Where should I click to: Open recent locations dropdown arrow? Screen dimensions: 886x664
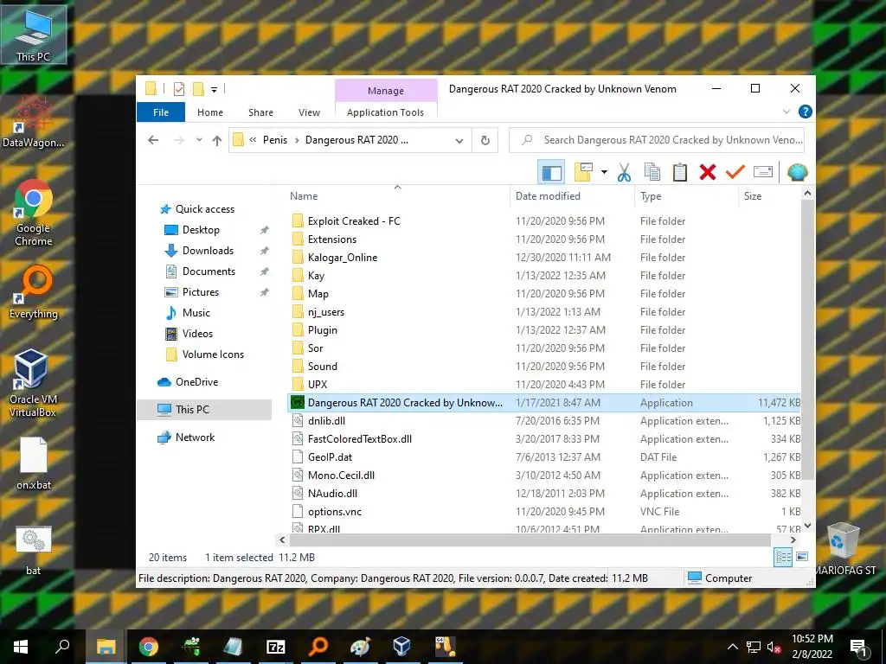tap(199, 140)
